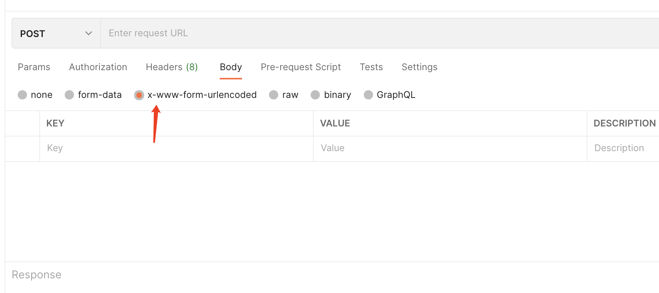Click the Description input cell
659x293 pixels.
coord(622,148)
